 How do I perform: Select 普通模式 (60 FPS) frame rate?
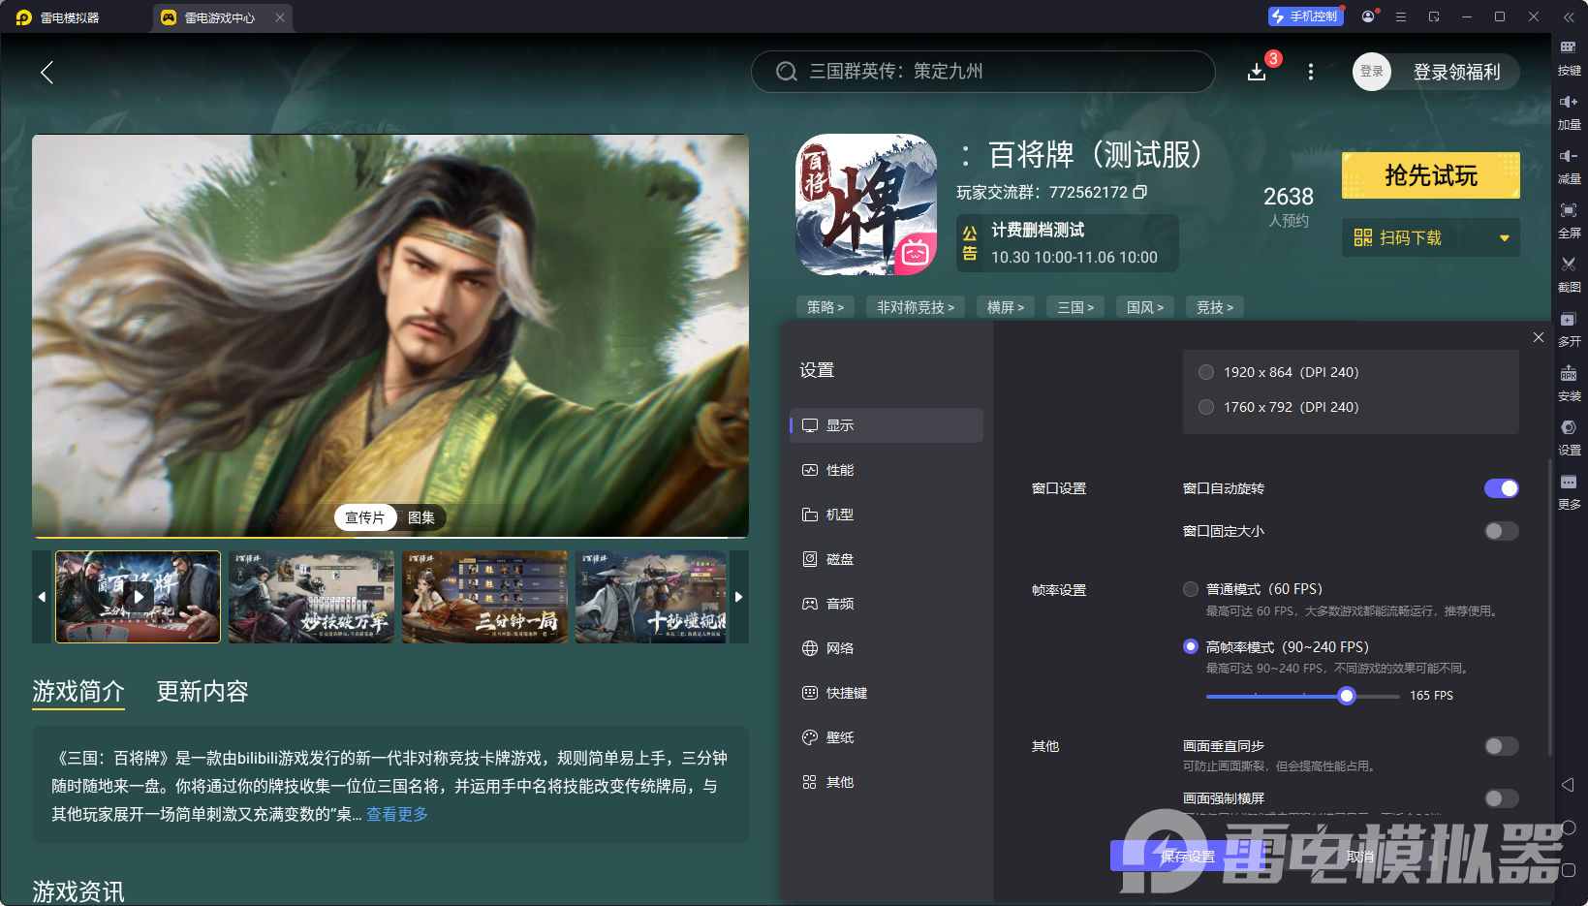tap(1191, 588)
